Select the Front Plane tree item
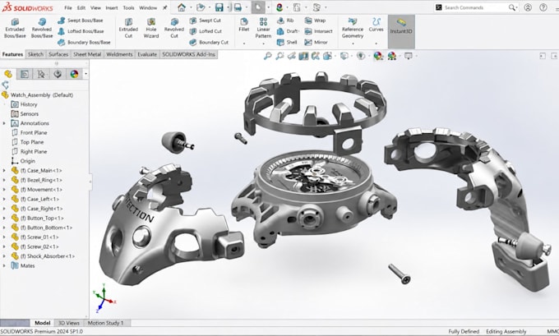Viewport: 559px width, 336px height. 30,132
